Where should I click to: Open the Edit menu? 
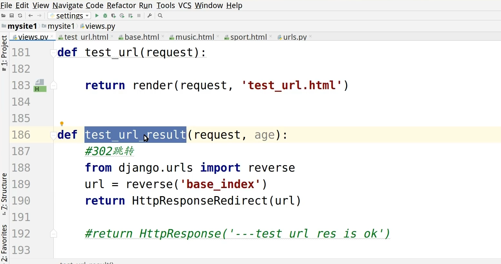pyautogui.click(x=22, y=5)
